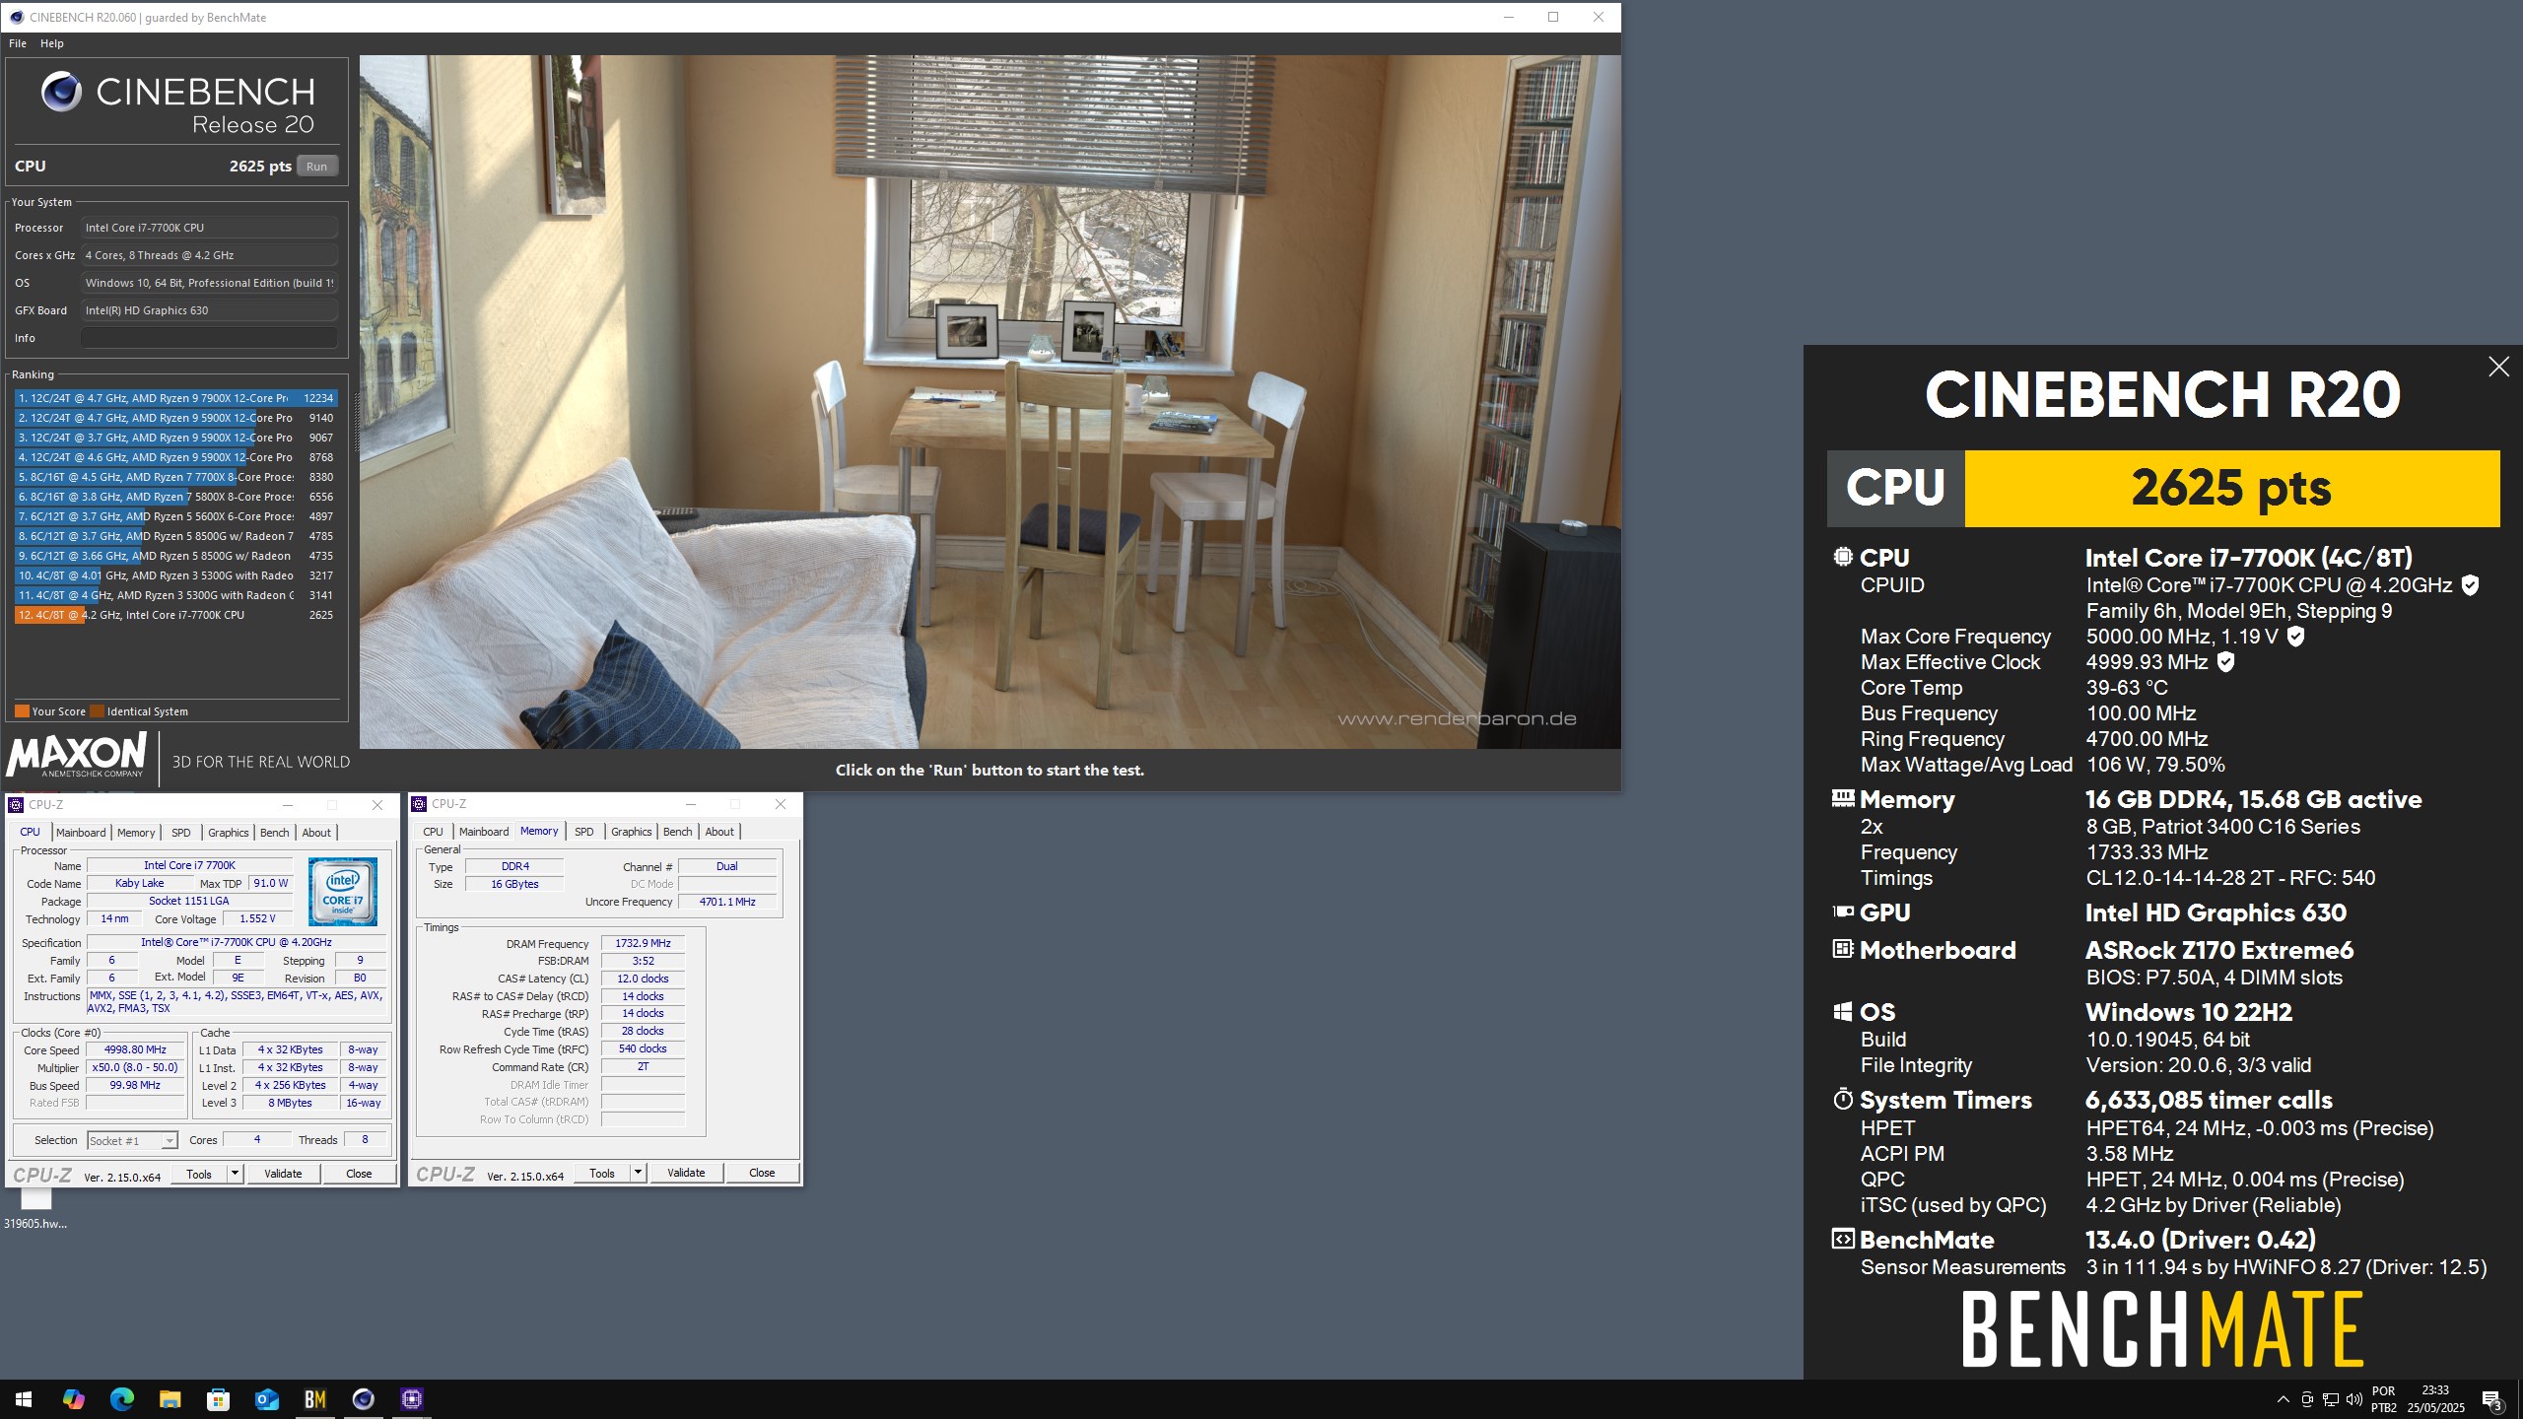Open Mainboard tab in right CPU-Z
Viewport: 2523px width, 1419px height.
tap(484, 832)
